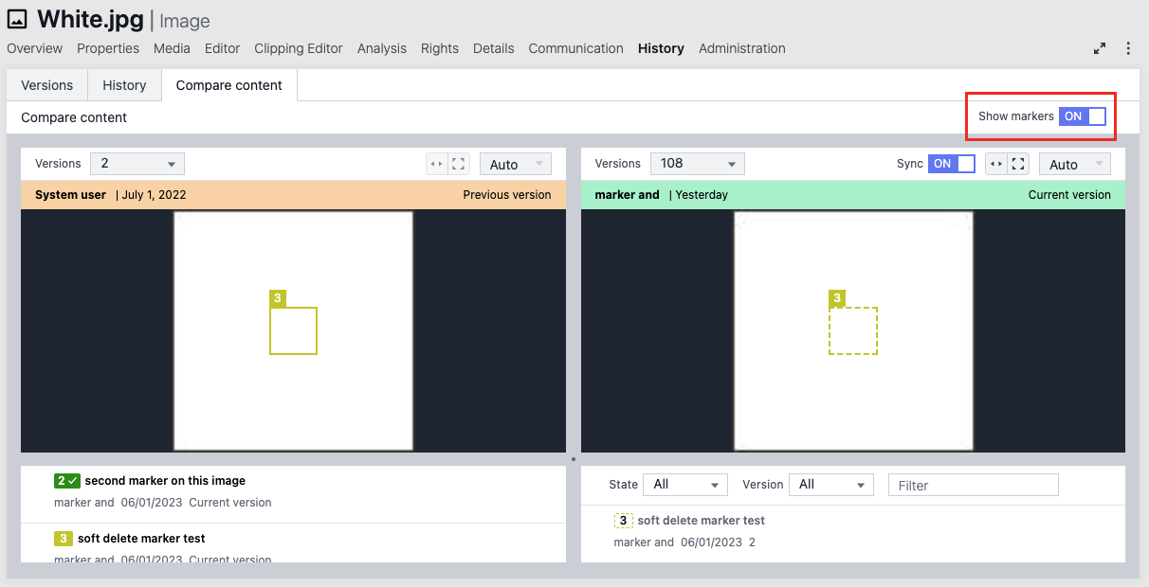Switch to the Versions tab
This screenshot has width=1149, height=587.
46,85
